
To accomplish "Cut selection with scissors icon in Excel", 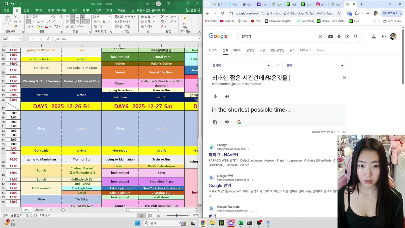I will coord(16,16).
